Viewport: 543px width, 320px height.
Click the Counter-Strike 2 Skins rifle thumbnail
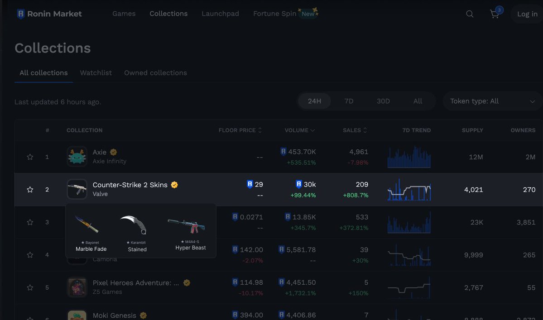click(77, 189)
